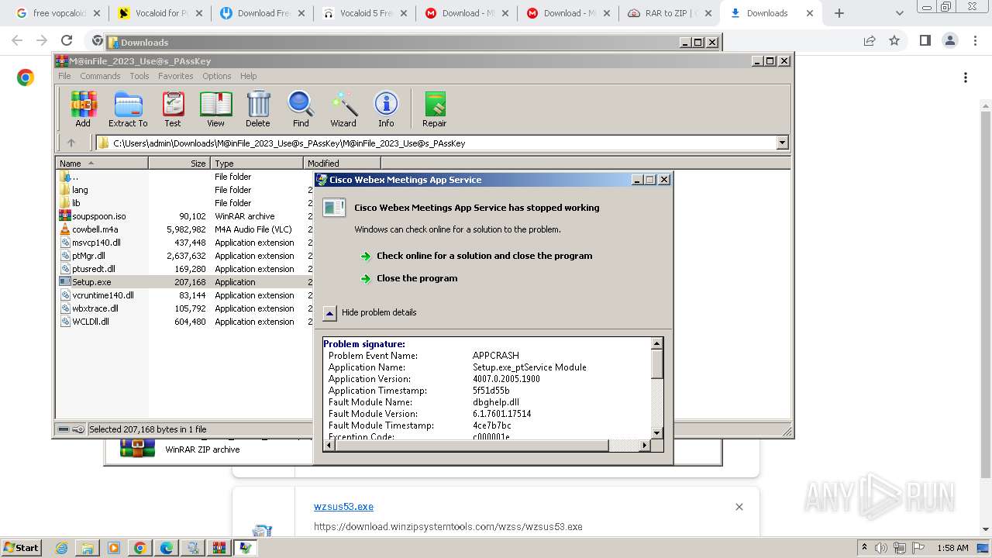Open Chrome three-dot menu
The width and height of the screenshot is (992, 558).
click(976, 41)
